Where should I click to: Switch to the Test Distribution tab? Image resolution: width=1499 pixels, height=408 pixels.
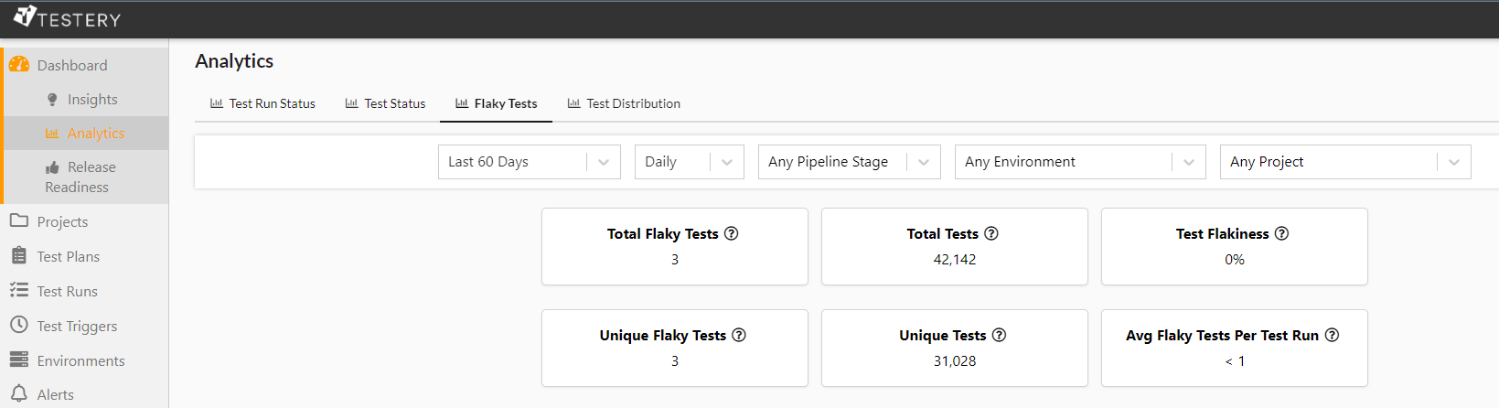tap(624, 103)
